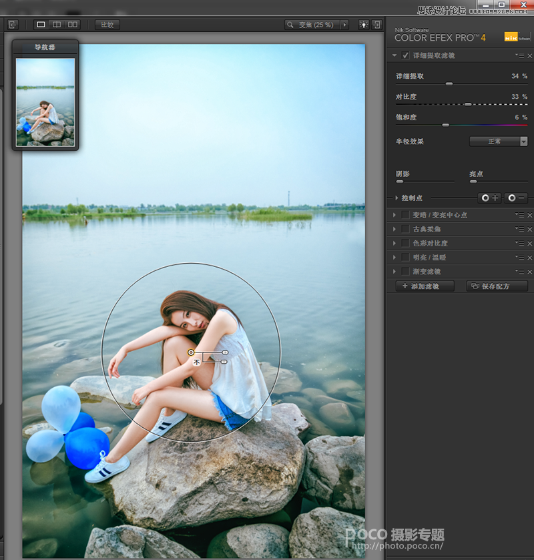Open the 半径效果 dropdown set to 正常
534x560 pixels.
pos(499,141)
